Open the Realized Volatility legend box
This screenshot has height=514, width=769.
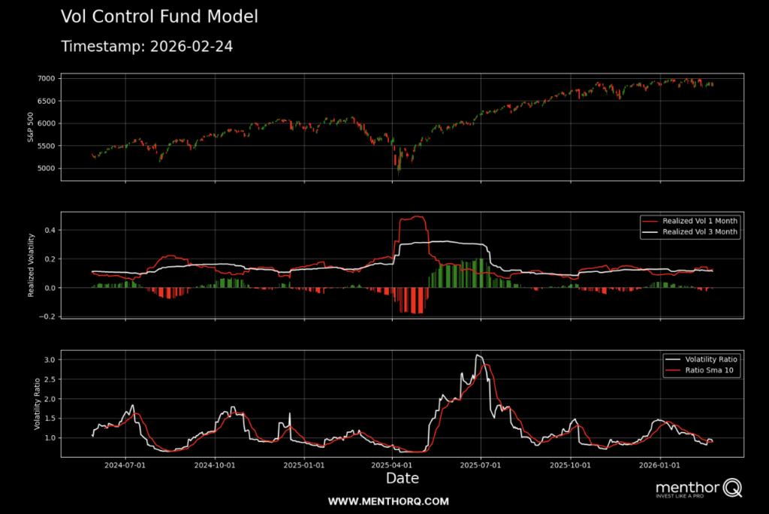pyautogui.click(x=690, y=225)
